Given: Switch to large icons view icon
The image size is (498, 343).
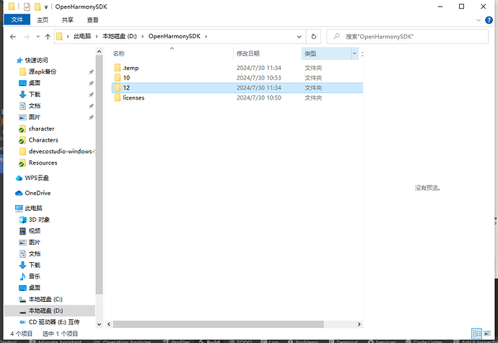Looking at the screenshot, I should click(487, 334).
